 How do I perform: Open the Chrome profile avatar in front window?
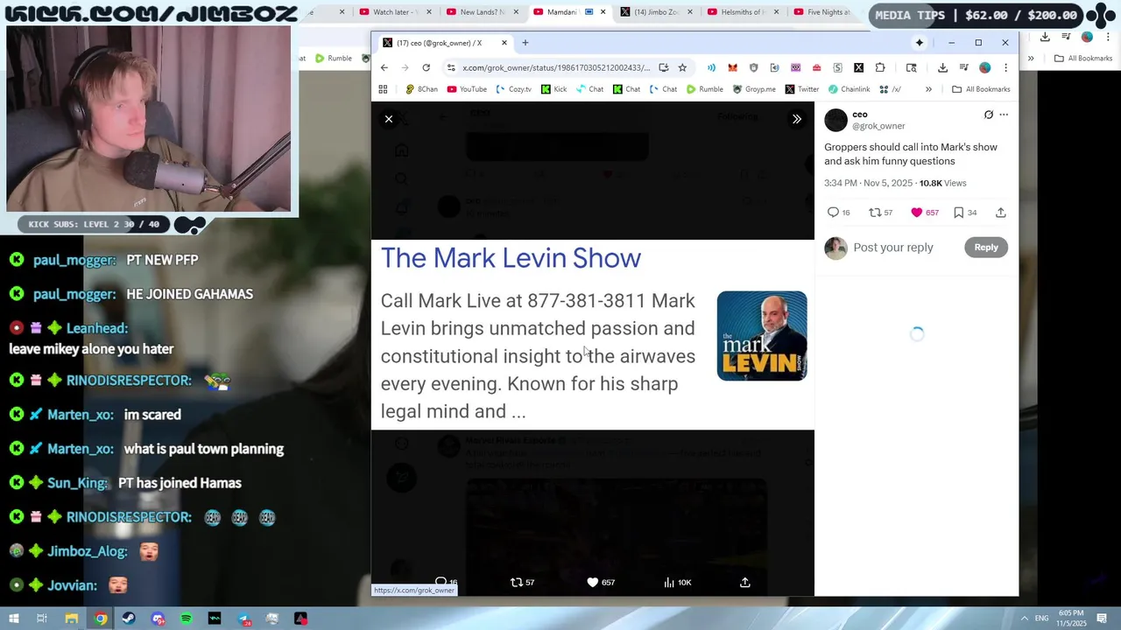[x=984, y=67]
